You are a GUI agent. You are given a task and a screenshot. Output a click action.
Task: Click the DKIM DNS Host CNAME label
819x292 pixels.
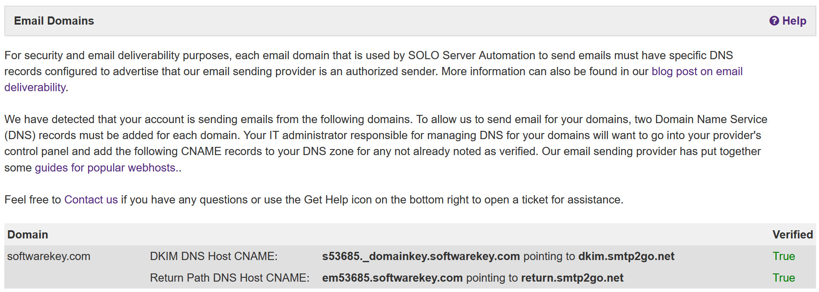click(x=214, y=256)
